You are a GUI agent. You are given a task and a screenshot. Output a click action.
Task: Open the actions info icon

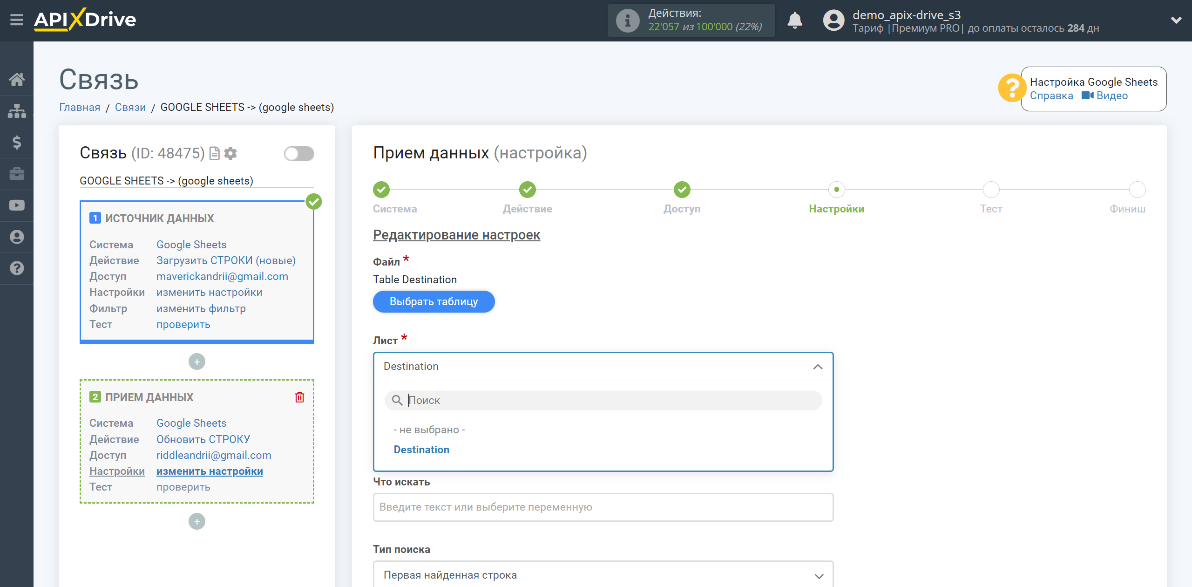point(628,20)
